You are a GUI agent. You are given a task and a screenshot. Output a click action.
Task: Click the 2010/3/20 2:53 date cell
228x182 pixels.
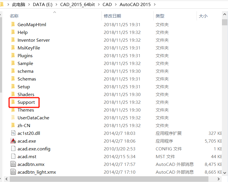pos(120,149)
